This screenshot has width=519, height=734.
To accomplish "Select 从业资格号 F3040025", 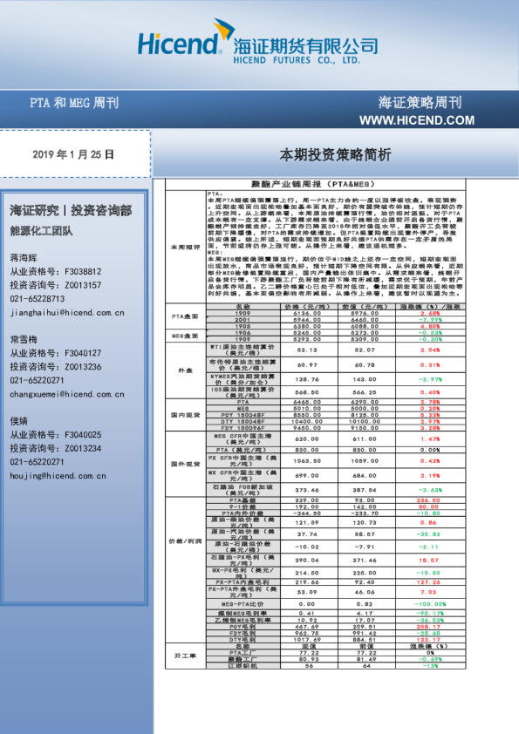I will click(x=56, y=434).
